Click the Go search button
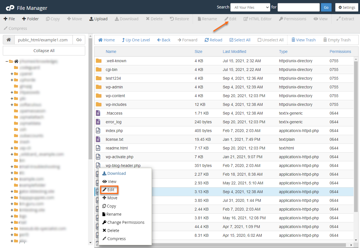Viewport: 360px width, 248px height. 326,7
